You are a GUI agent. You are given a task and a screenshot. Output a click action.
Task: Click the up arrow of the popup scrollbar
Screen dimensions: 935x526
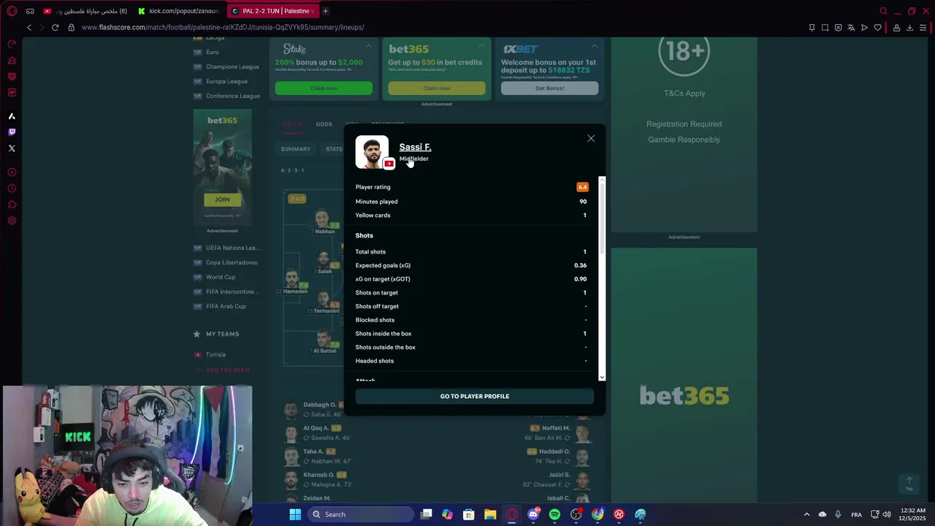click(x=602, y=180)
